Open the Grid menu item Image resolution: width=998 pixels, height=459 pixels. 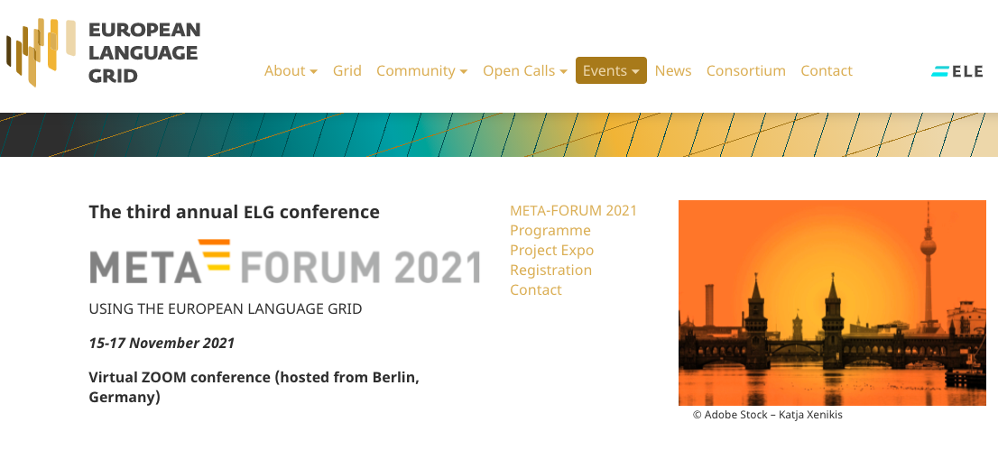pyautogui.click(x=347, y=70)
